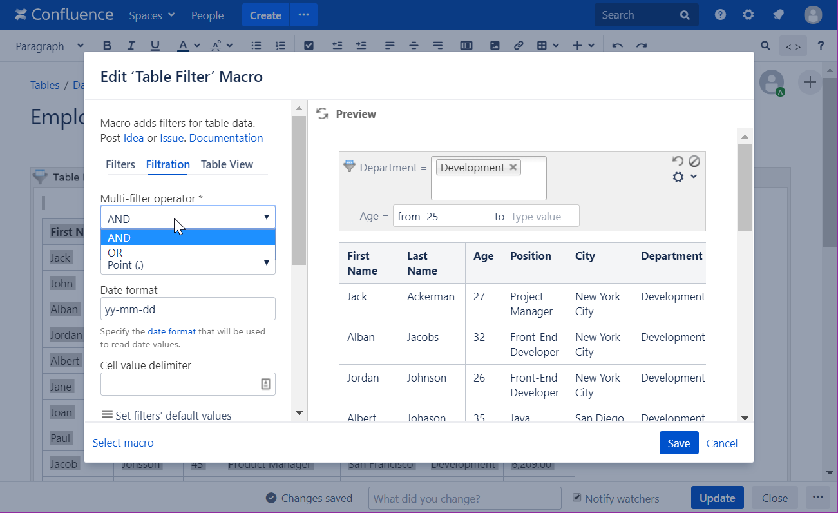Screen dimensions: 838x513
Task: Click the Bold formatting icon
Action: (x=108, y=46)
